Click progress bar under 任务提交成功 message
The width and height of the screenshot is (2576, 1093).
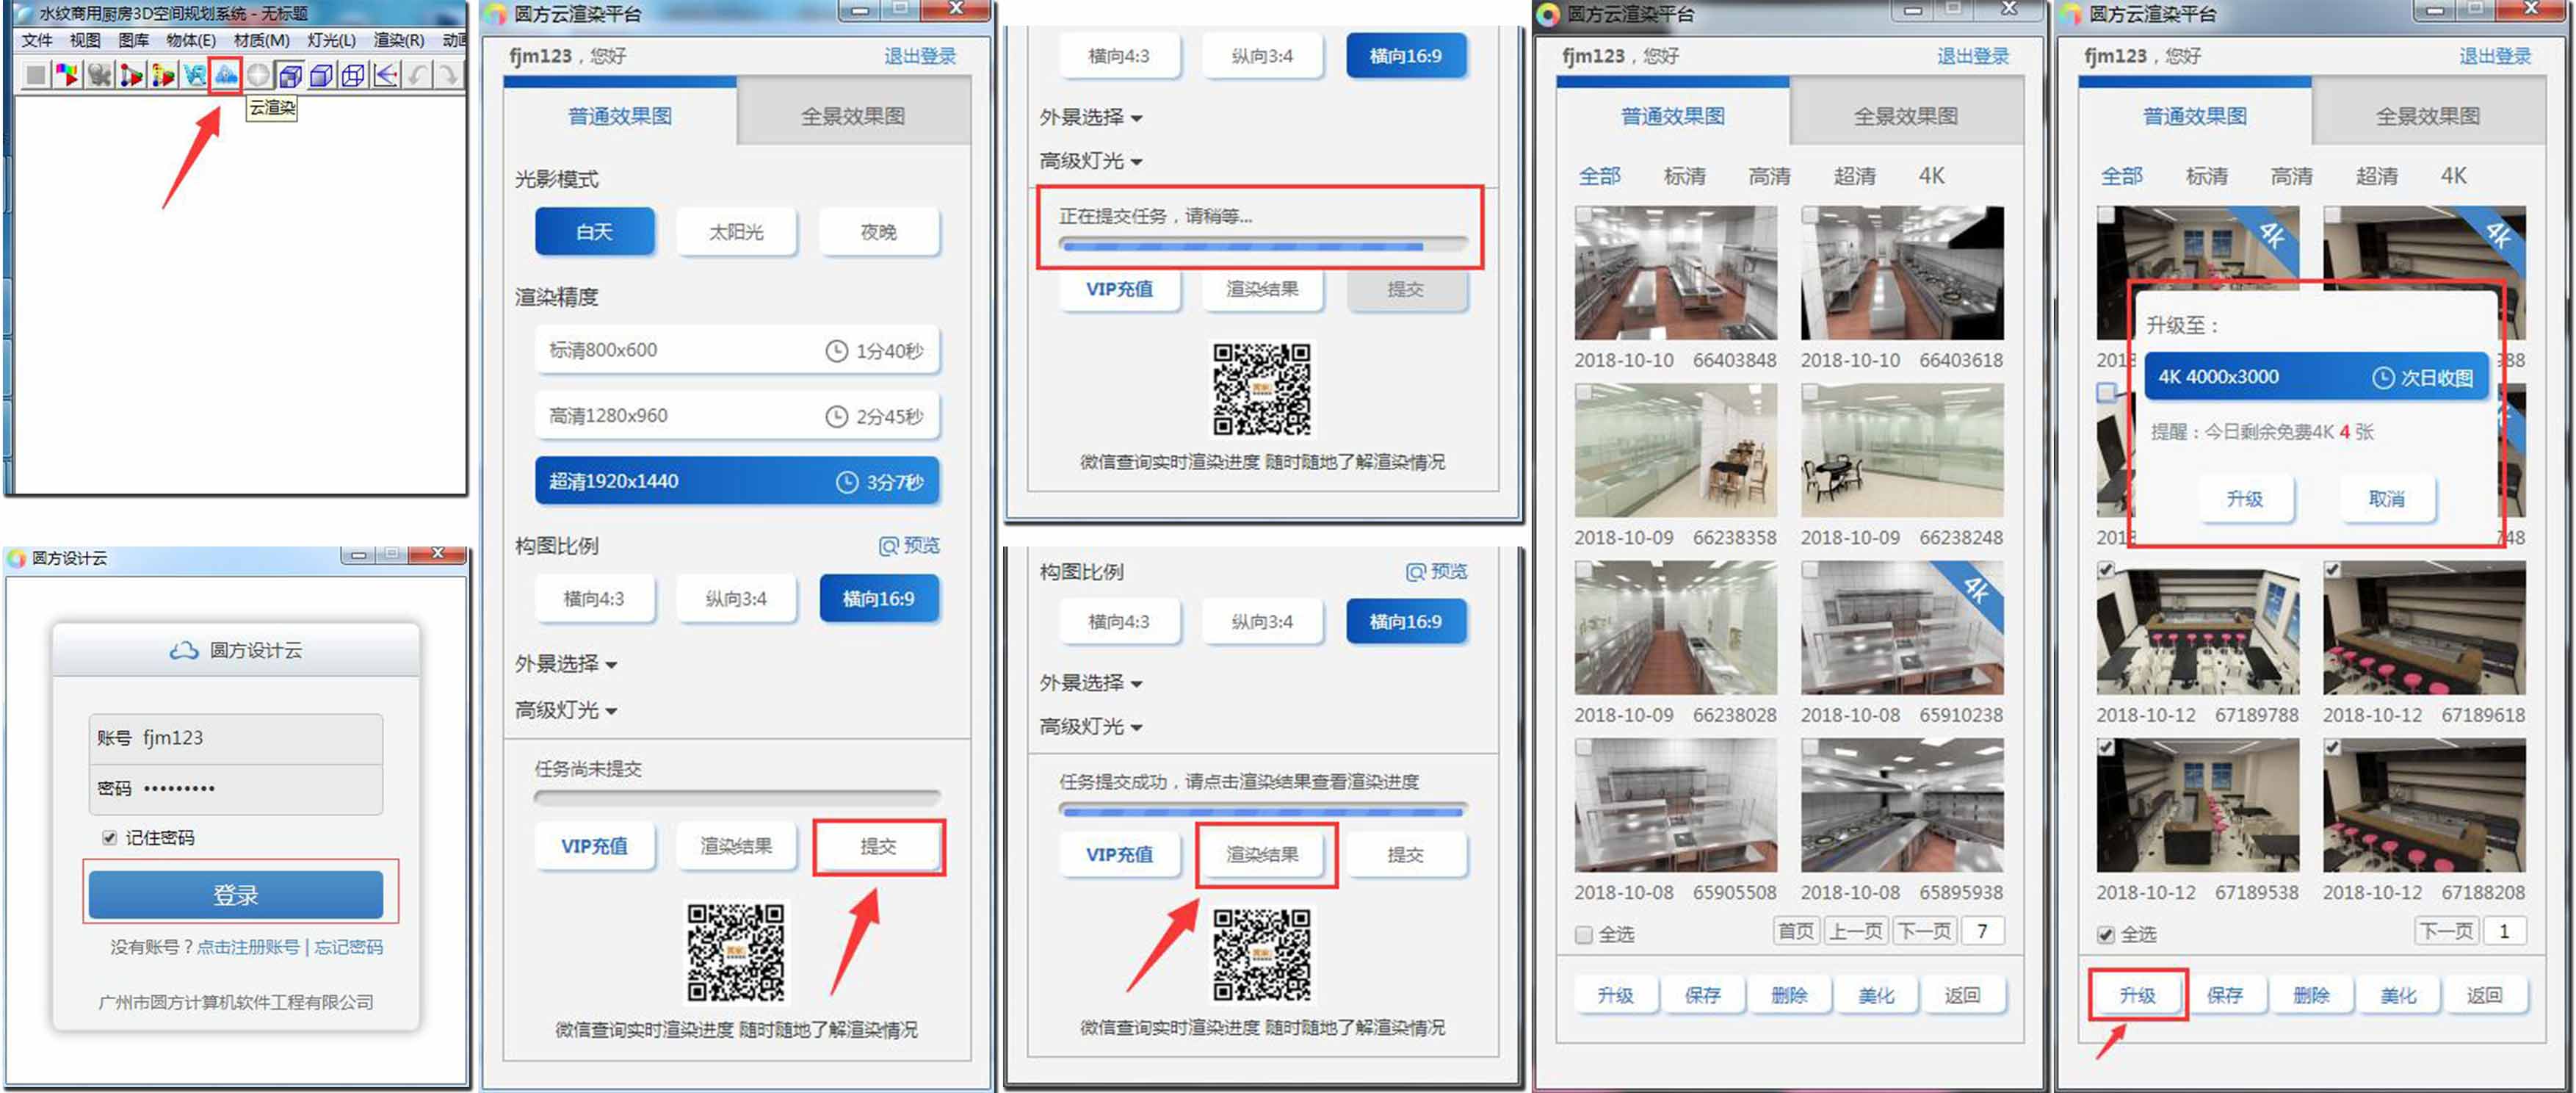pos(1262,811)
